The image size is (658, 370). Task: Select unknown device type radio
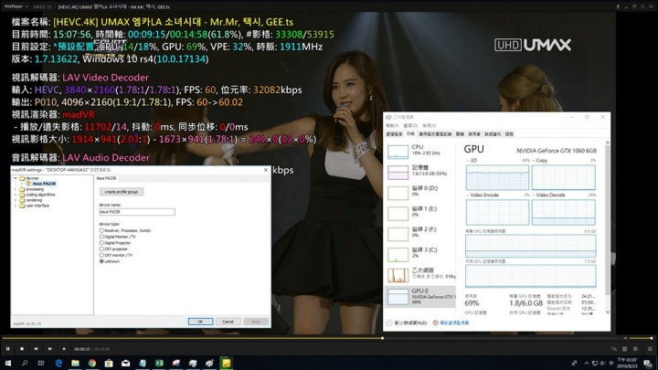coord(110,261)
